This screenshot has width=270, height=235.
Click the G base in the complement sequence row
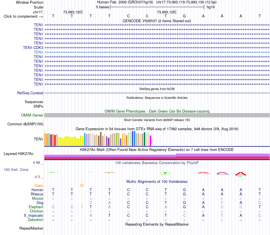click(184, 16)
